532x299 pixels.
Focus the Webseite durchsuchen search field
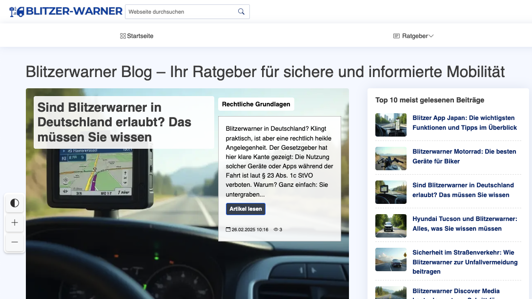pyautogui.click(x=181, y=12)
